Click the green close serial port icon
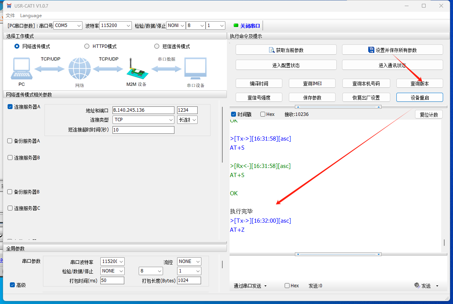 tap(236, 25)
